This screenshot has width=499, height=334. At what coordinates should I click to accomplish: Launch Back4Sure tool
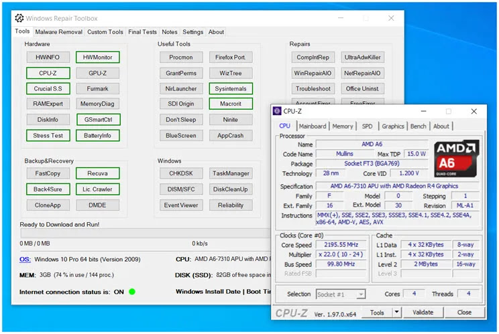pos(48,189)
